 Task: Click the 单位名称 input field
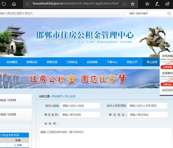(80, 115)
